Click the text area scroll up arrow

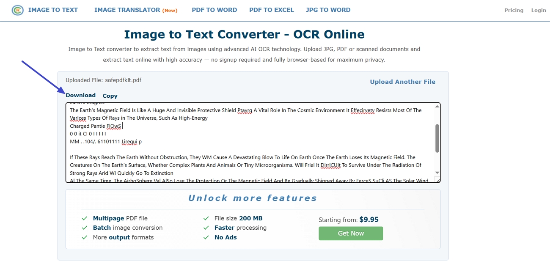pos(437,107)
